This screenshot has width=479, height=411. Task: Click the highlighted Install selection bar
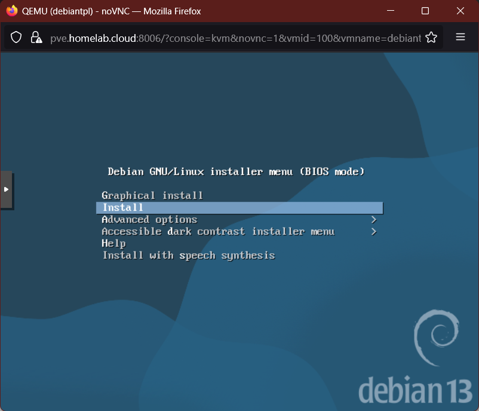(239, 207)
